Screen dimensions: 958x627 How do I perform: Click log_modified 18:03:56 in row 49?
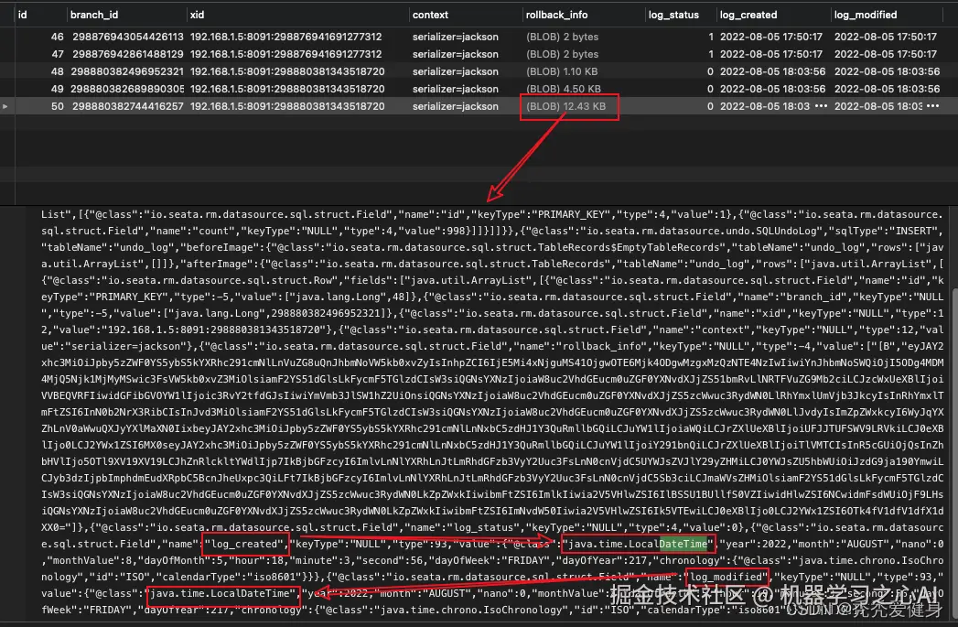888,89
